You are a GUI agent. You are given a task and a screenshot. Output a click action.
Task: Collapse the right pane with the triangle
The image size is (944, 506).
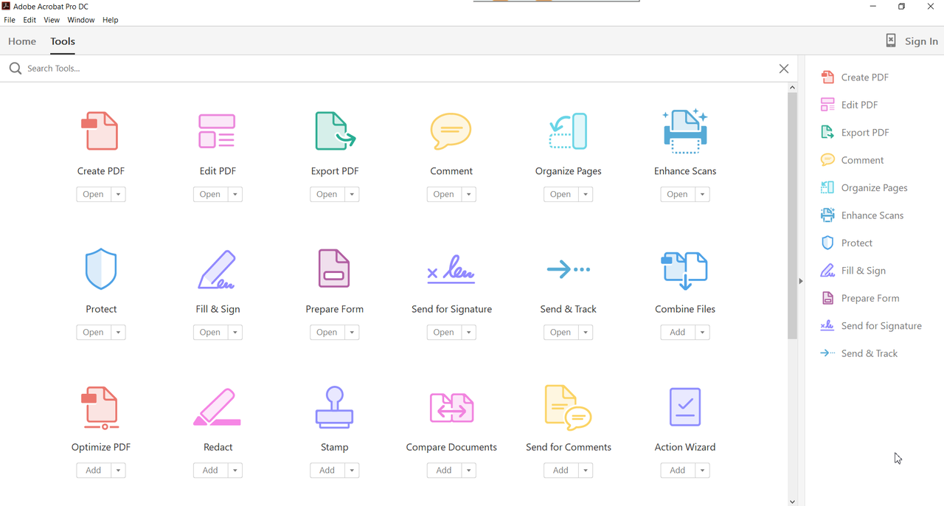(800, 281)
